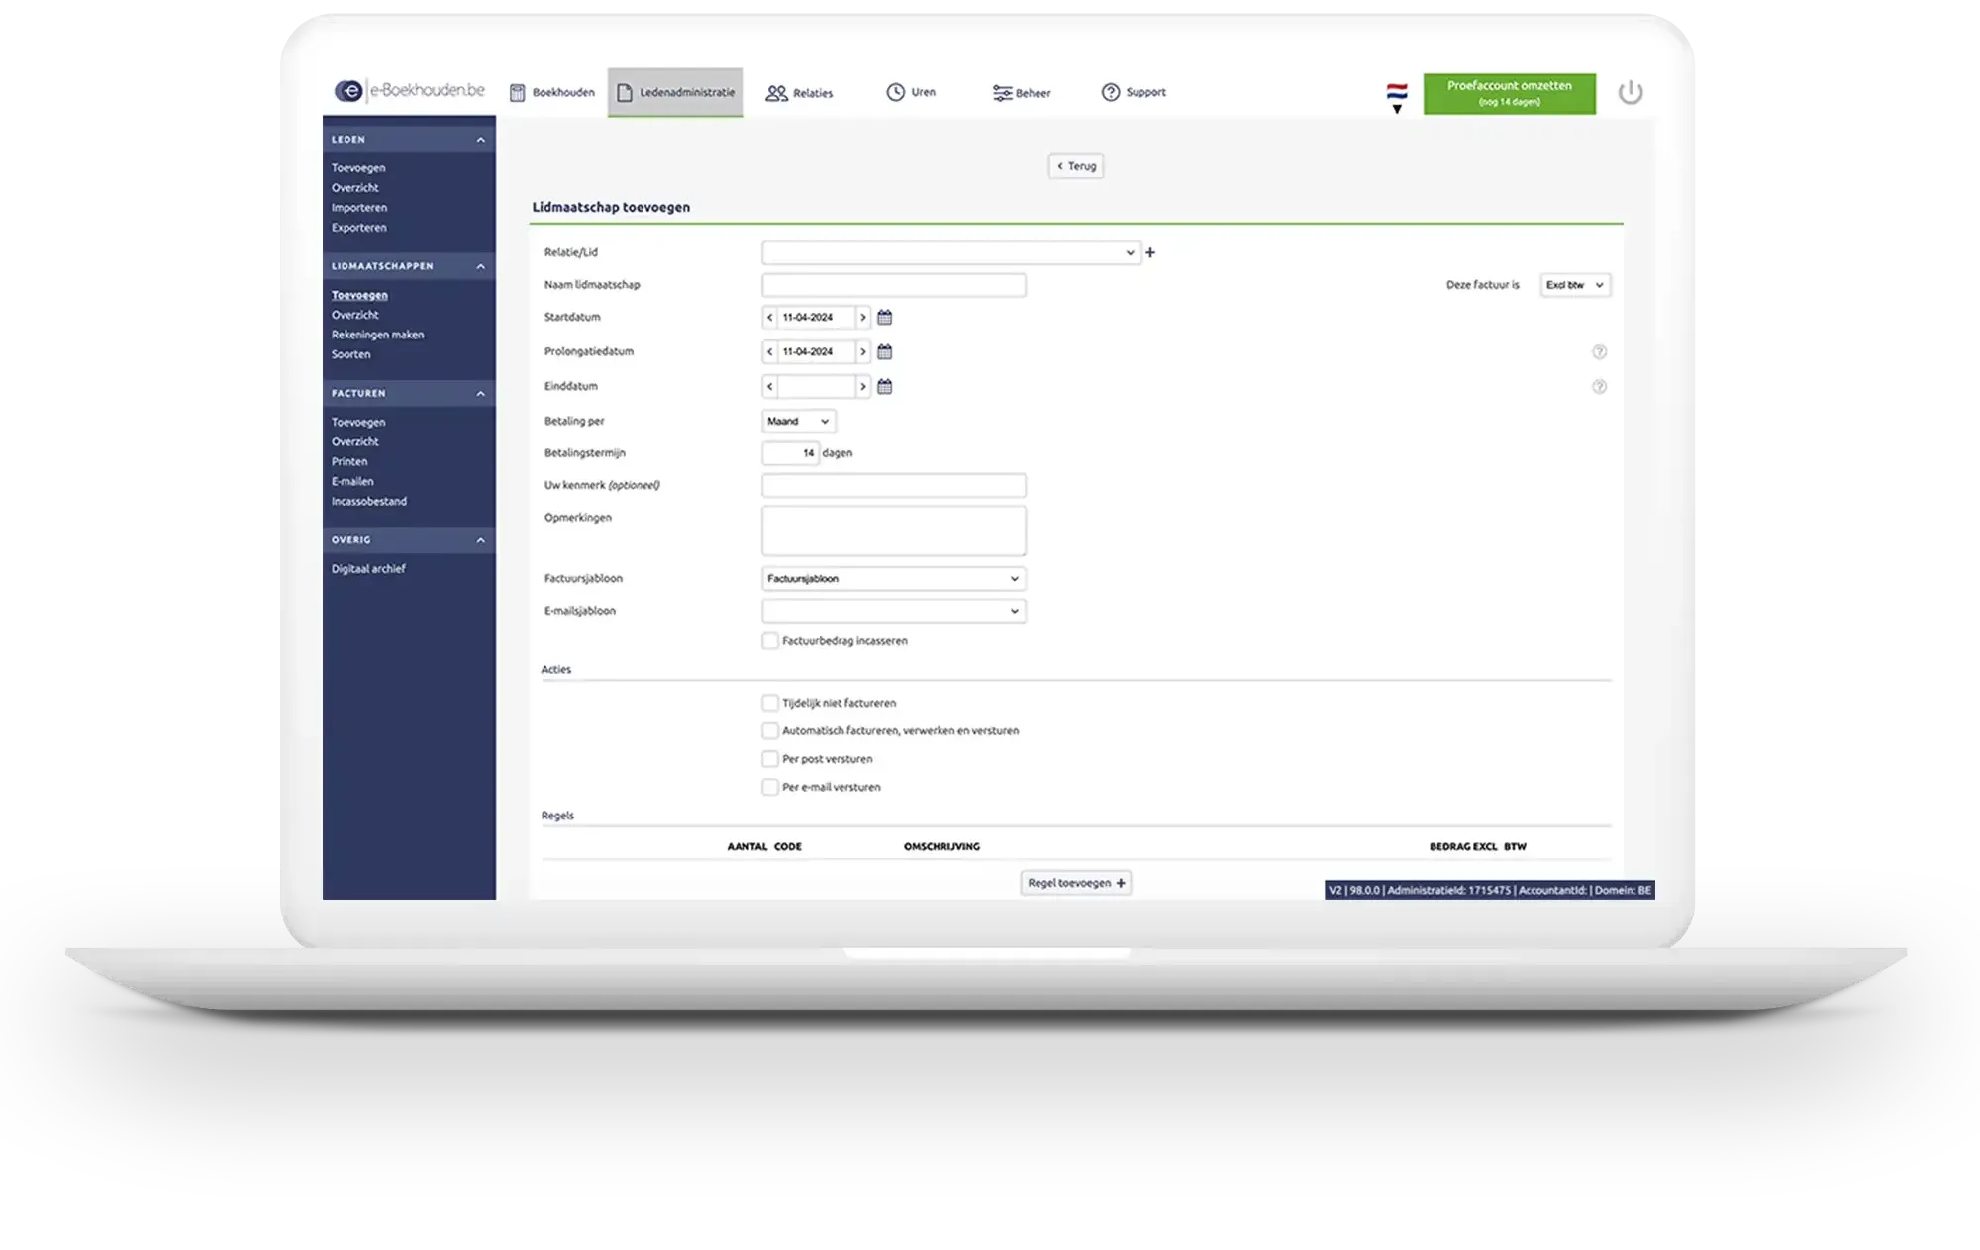Image resolution: width=1980 pixels, height=1250 pixels.
Task: Open Toevoegen under Leden
Action: click(x=358, y=168)
